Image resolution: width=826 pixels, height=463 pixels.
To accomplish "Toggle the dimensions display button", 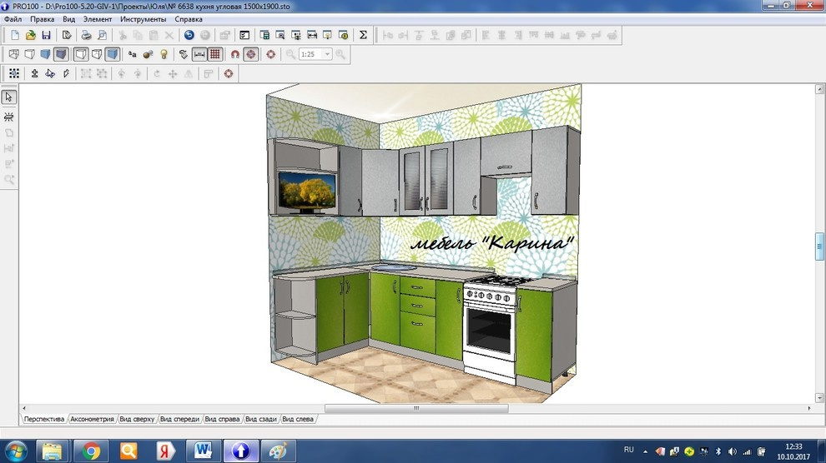I will click(199, 54).
